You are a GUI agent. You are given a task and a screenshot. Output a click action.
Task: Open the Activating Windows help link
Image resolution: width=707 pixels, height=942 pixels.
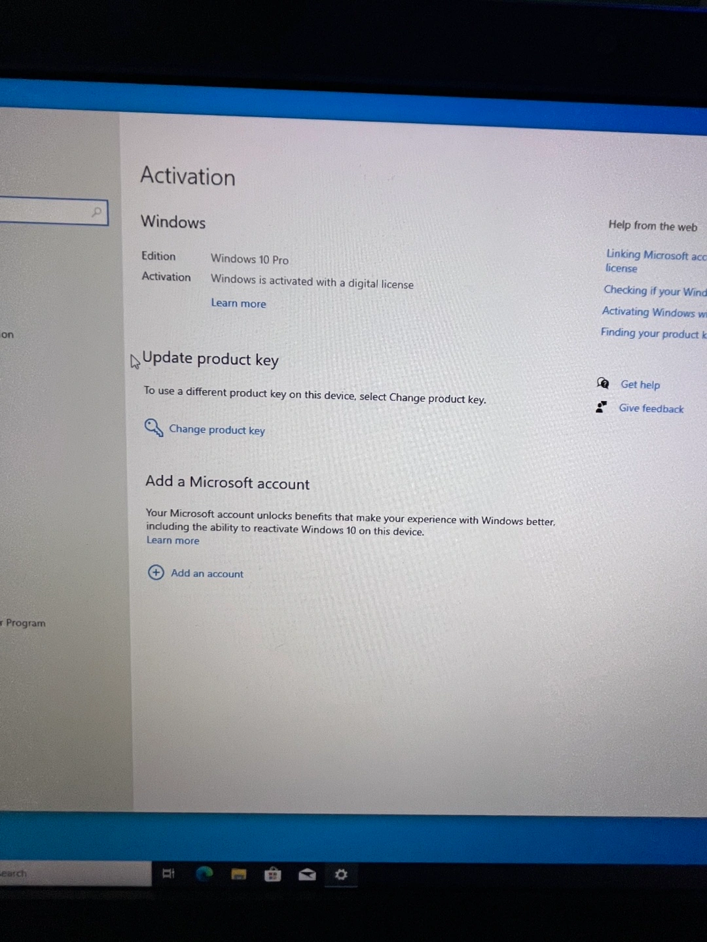point(654,312)
